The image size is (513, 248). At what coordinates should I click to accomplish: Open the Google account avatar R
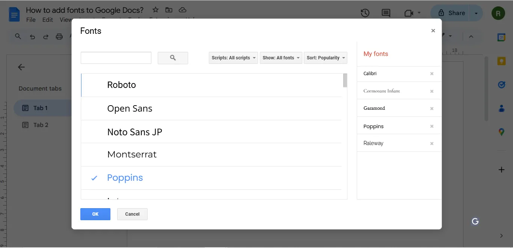(x=498, y=13)
